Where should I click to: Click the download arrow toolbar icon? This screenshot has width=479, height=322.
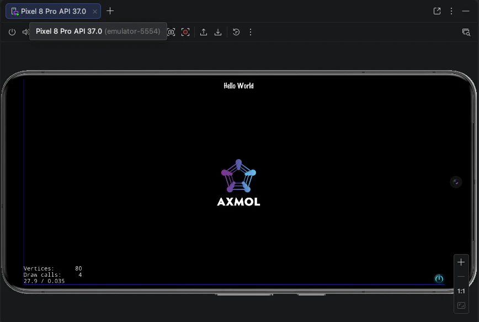coord(218,32)
